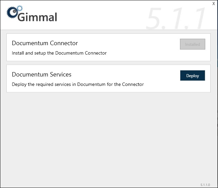The height and width of the screenshot is (188, 218).
Task: Deploy the Documentum Services
Action: 192,76
